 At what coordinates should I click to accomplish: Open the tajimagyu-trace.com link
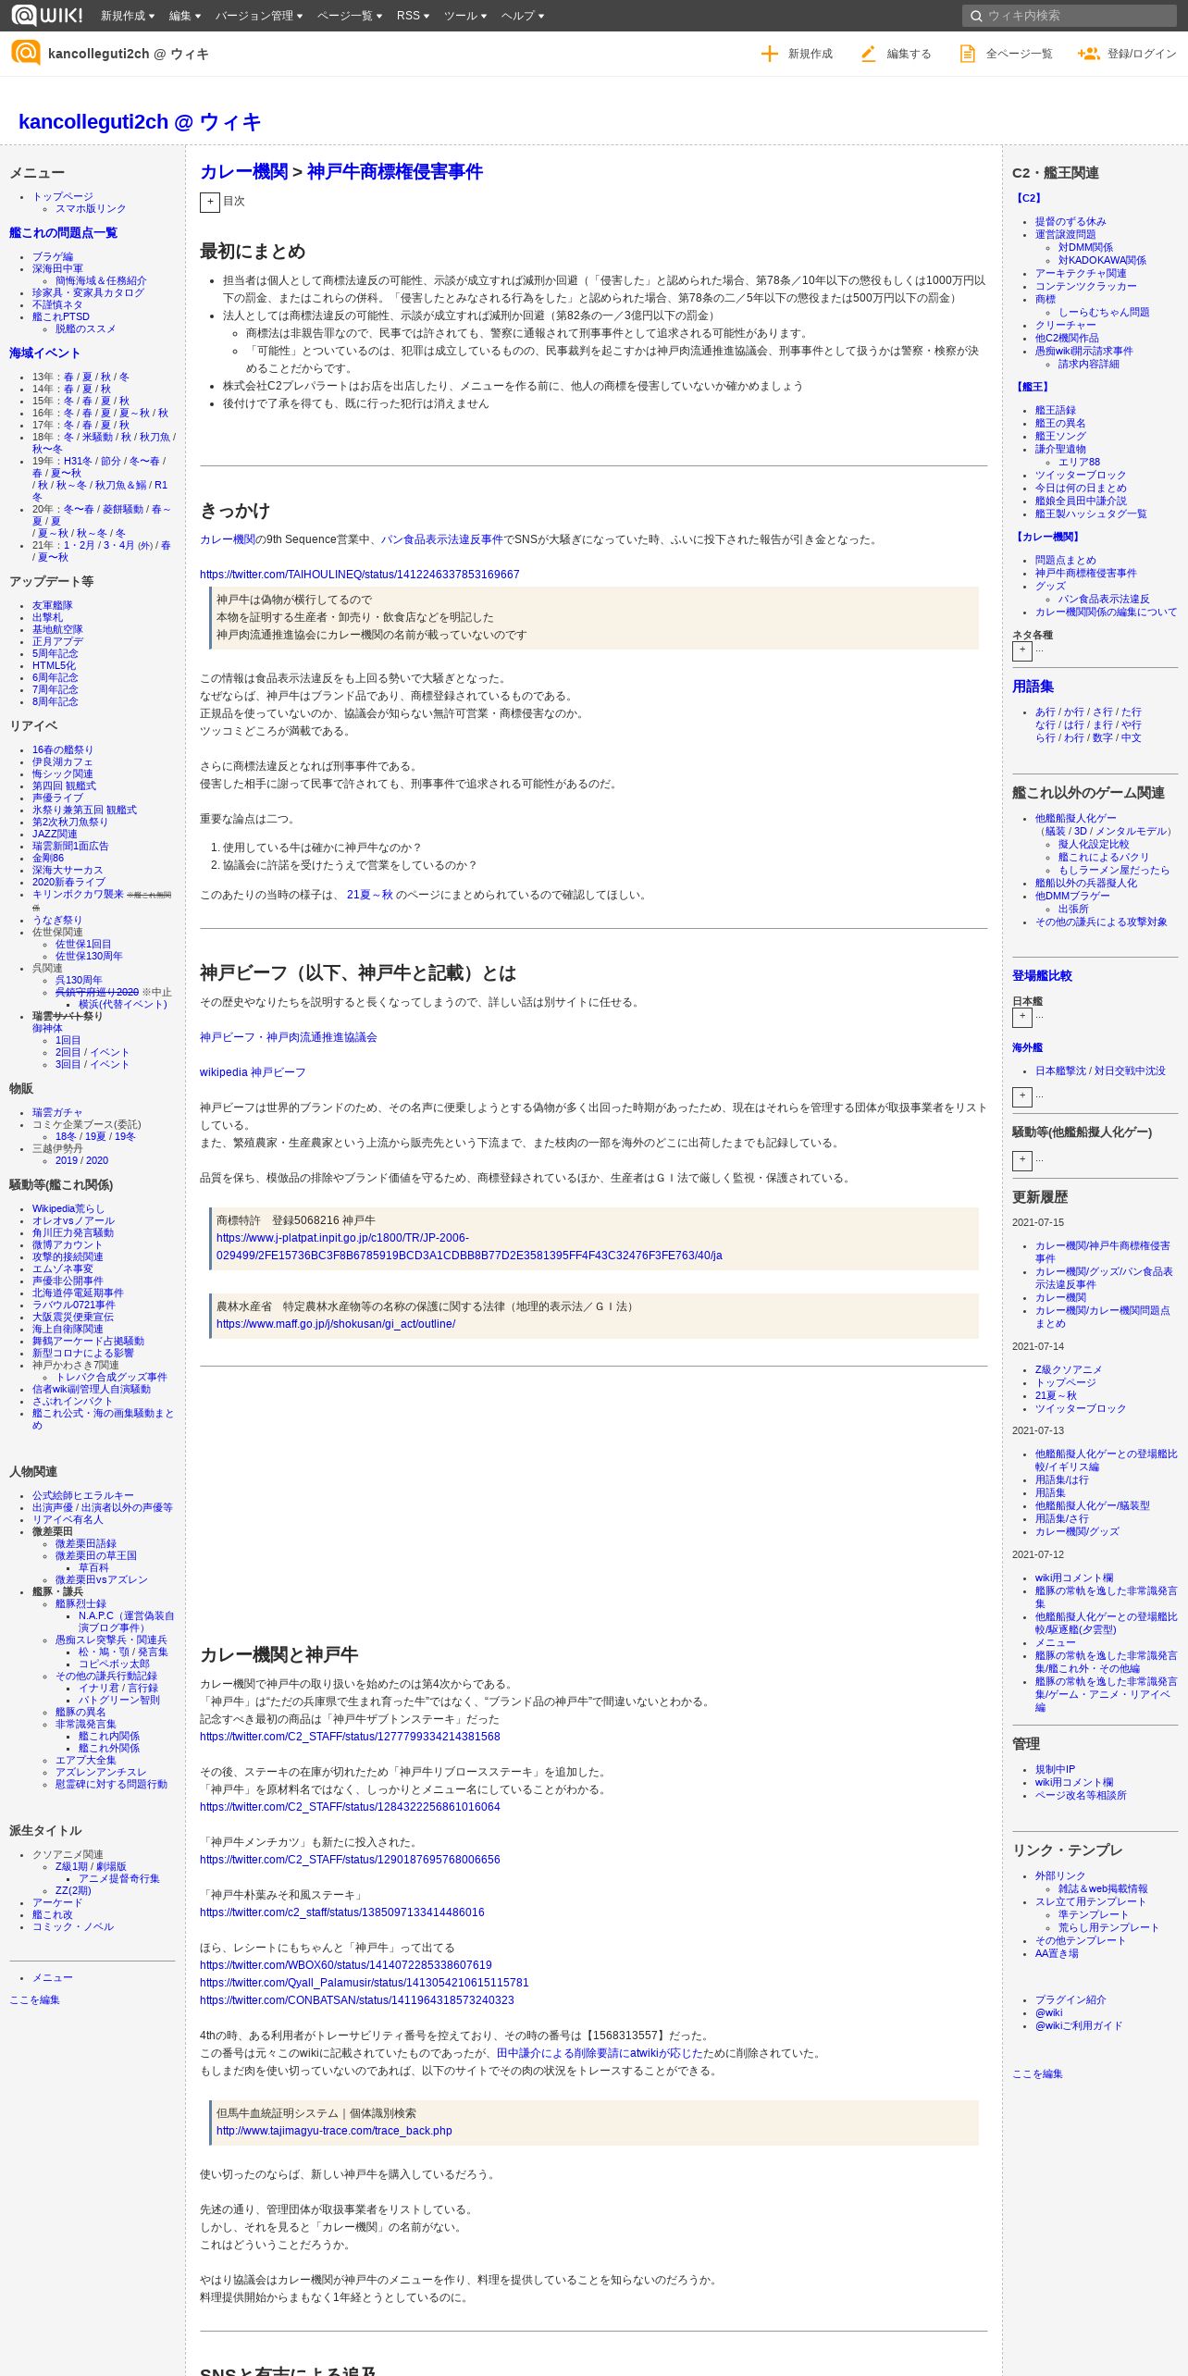pos(334,2130)
